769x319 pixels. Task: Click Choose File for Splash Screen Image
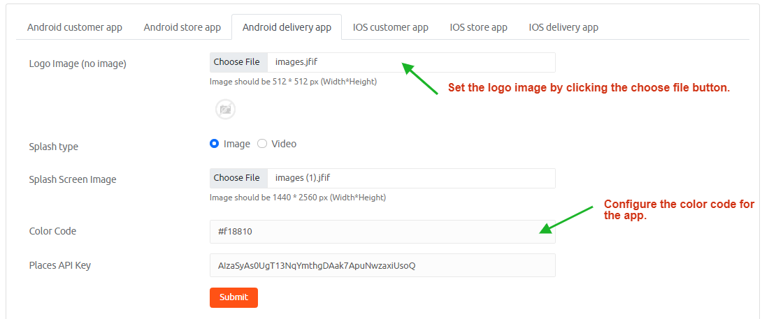237,178
